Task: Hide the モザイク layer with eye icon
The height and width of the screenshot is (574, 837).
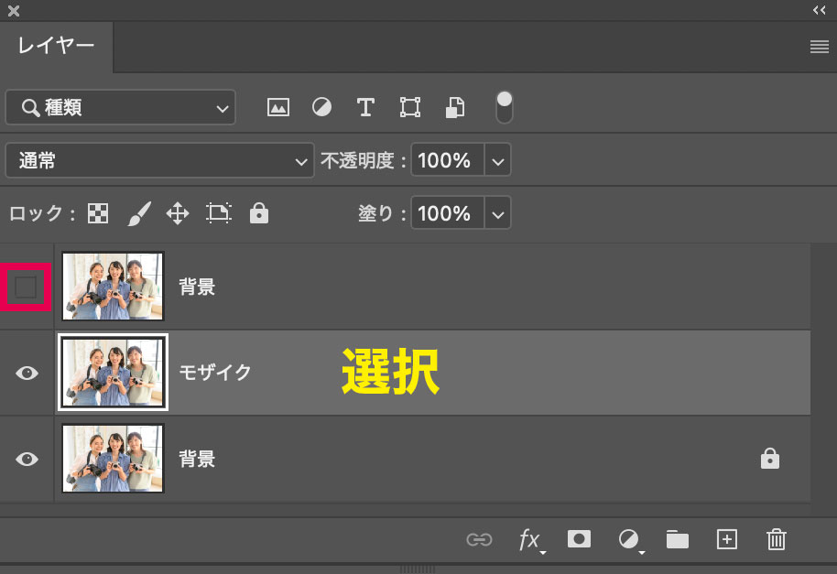Action: (27, 373)
